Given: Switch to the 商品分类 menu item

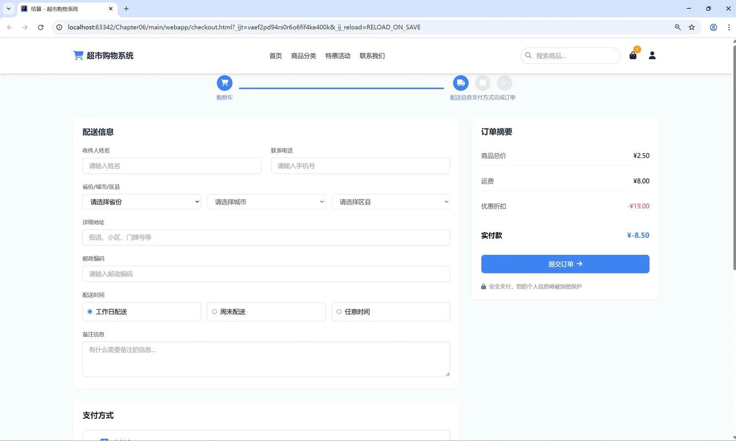Looking at the screenshot, I should pyautogui.click(x=303, y=55).
